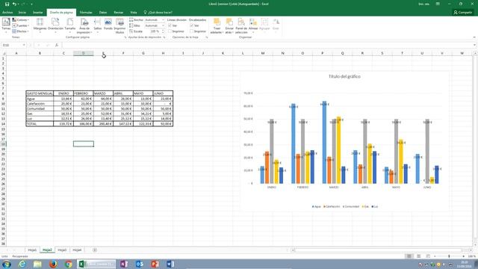Click the Save icon in the quick access toolbar
The width and height of the screenshot is (478, 269).
7,4
